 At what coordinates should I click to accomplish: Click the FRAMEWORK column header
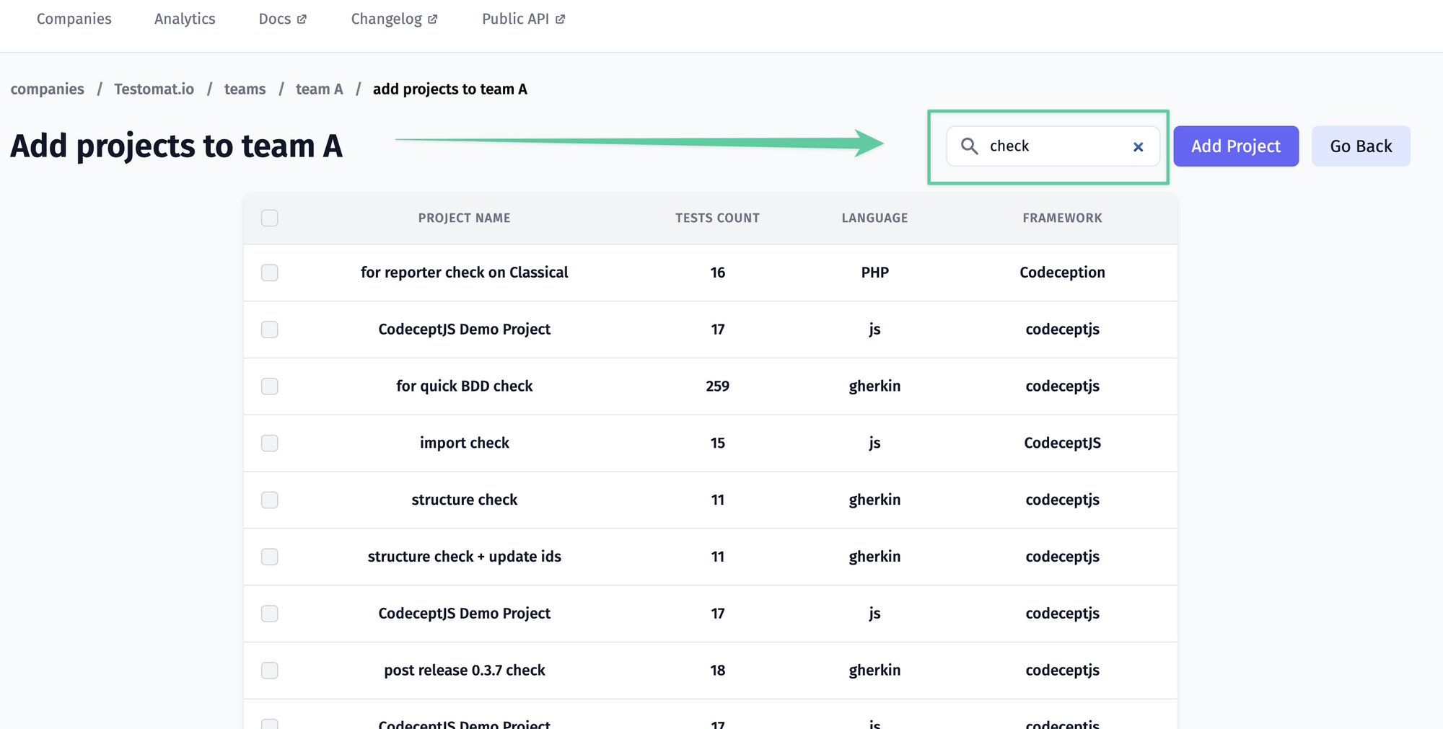1062,218
